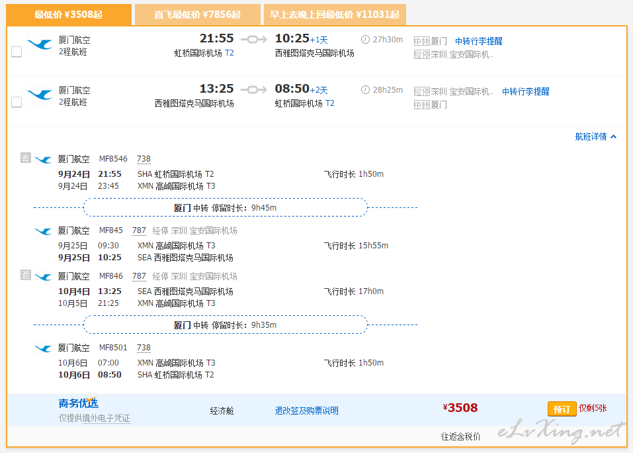Click 往返含税价 label
Viewport: 633px width, 453px height.
[460, 437]
